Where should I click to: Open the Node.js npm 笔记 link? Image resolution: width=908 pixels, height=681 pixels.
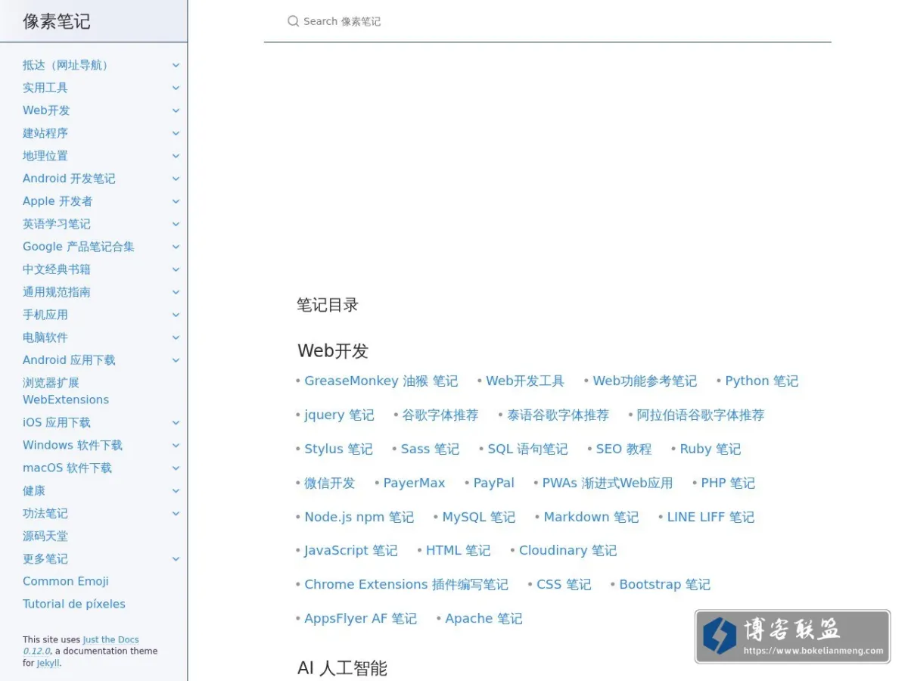click(x=359, y=517)
